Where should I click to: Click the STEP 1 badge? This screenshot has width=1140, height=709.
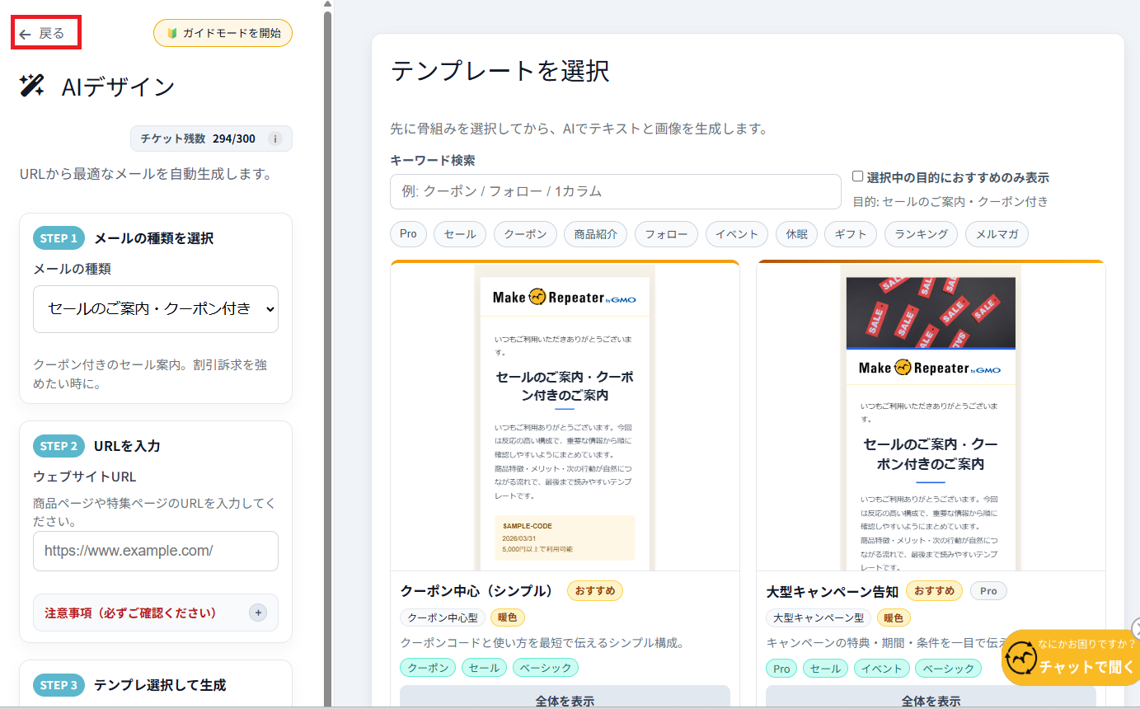click(59, 238)
